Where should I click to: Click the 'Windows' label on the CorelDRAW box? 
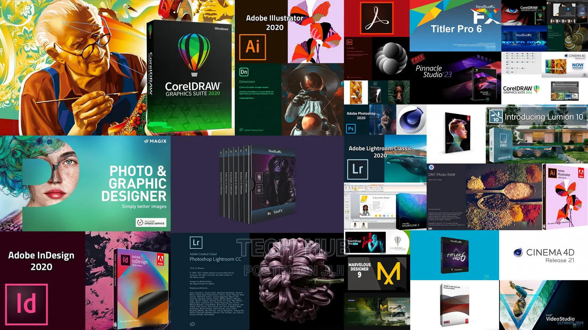pyautogui.click(x=222, y=29)
